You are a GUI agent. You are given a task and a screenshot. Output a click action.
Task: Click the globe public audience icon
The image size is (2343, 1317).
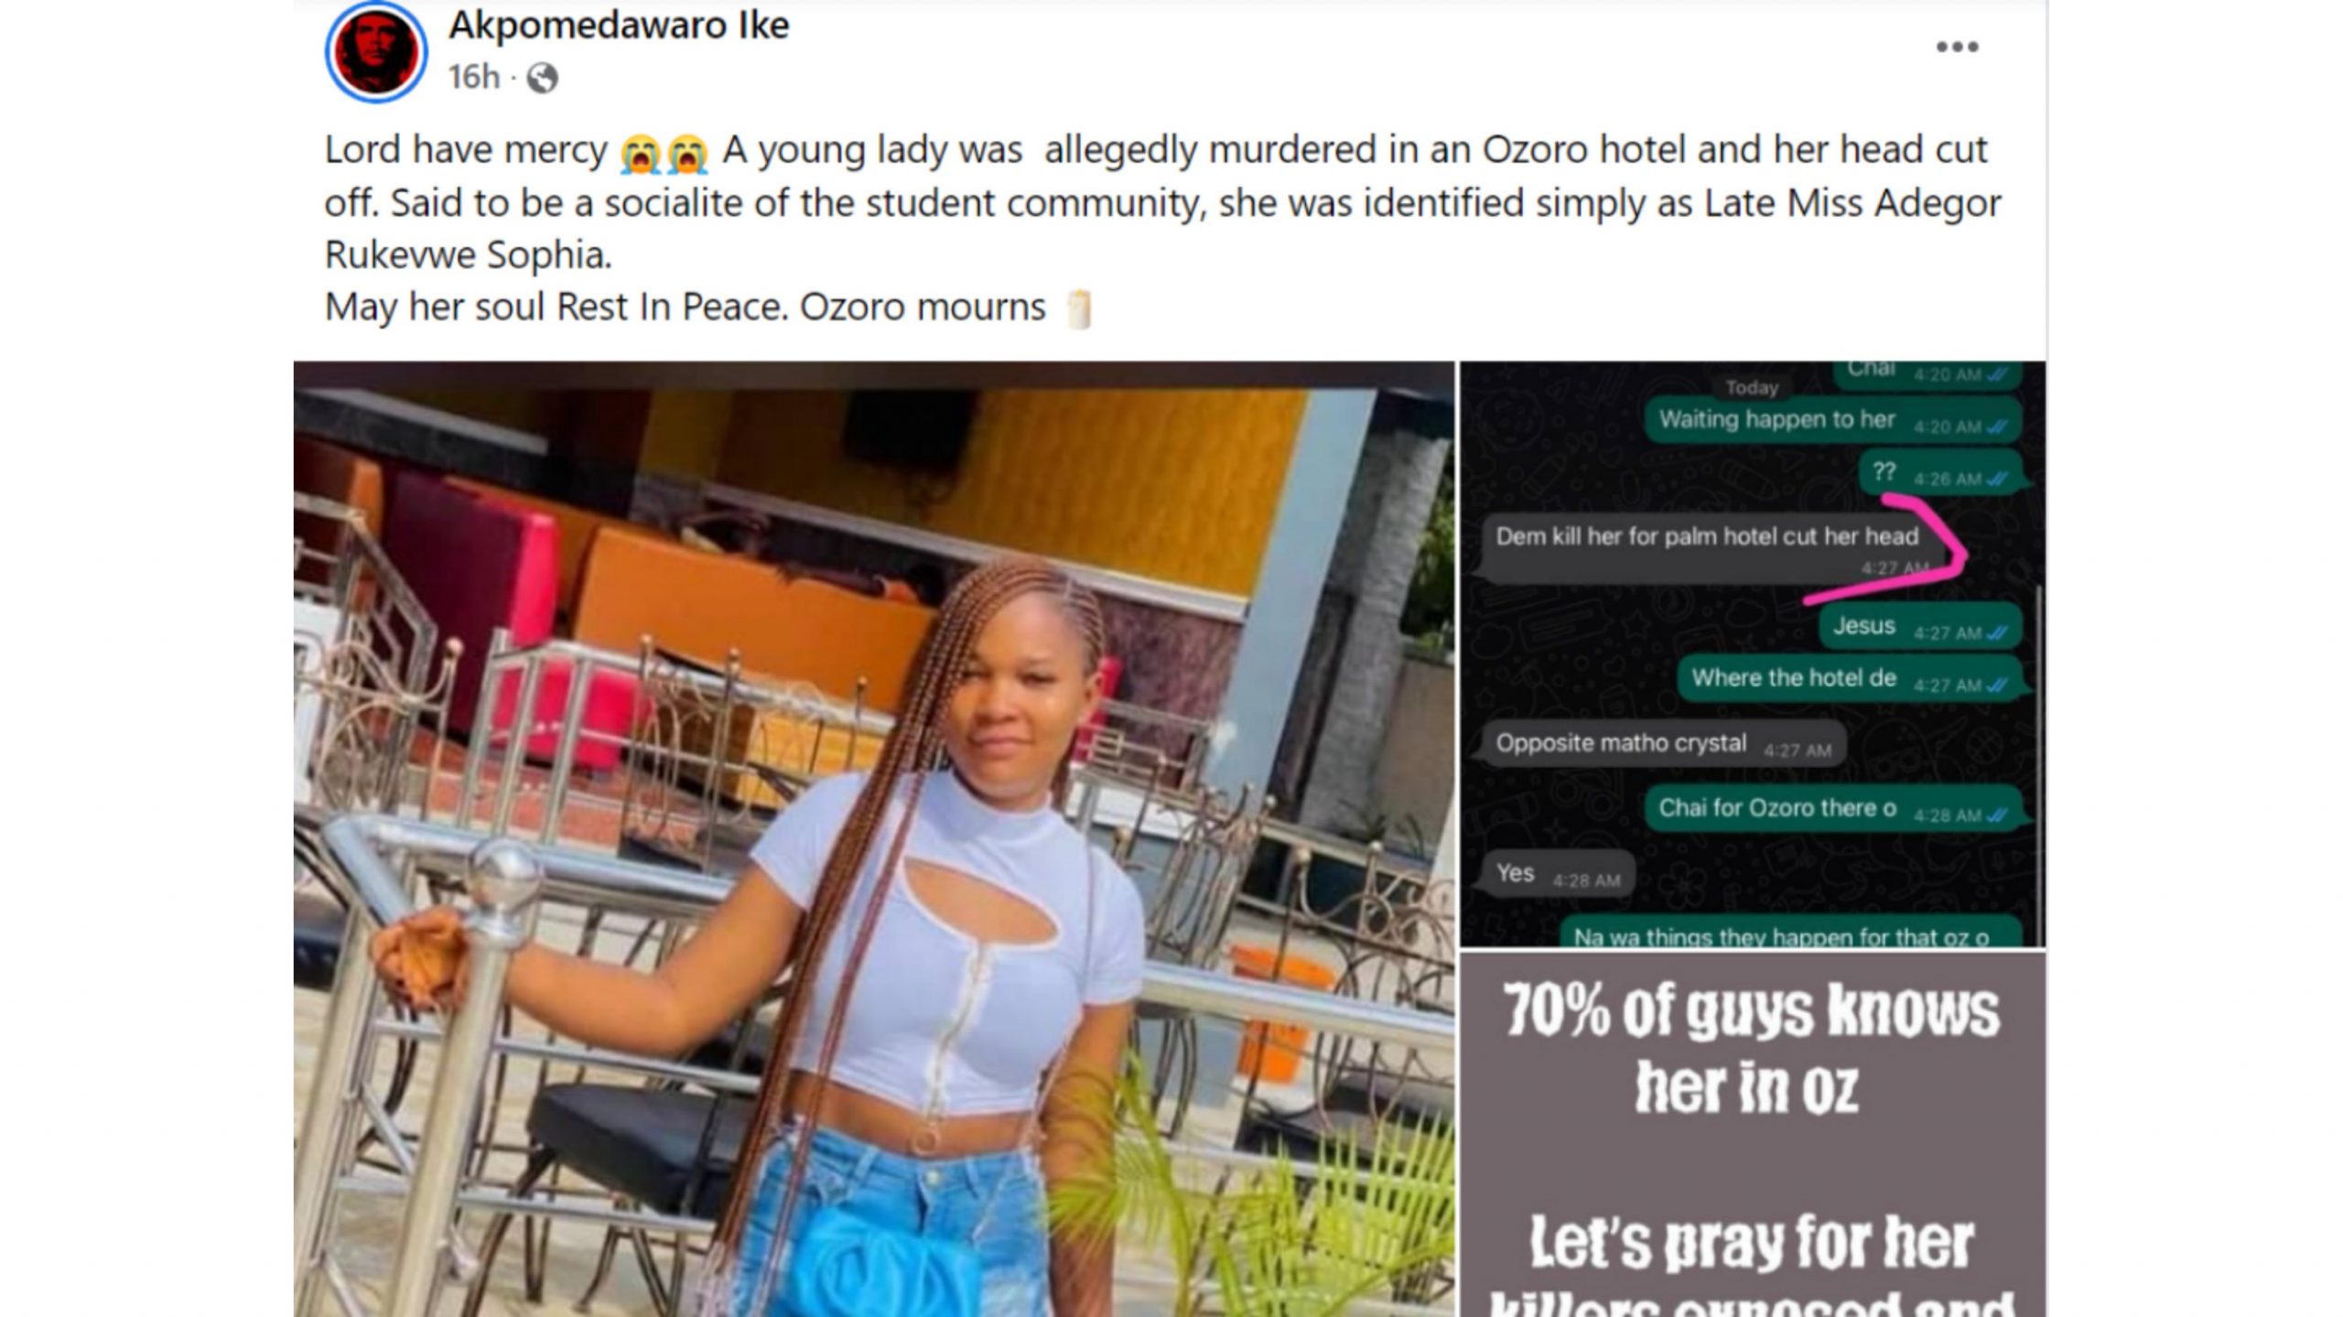[x=542, y=78]
